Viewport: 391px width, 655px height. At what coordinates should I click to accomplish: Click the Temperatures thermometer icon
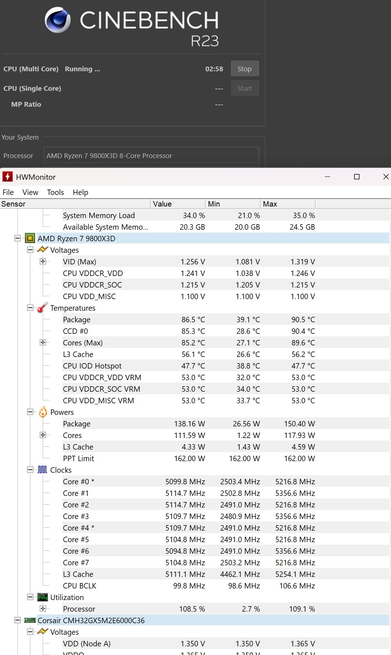click(43, 308)
